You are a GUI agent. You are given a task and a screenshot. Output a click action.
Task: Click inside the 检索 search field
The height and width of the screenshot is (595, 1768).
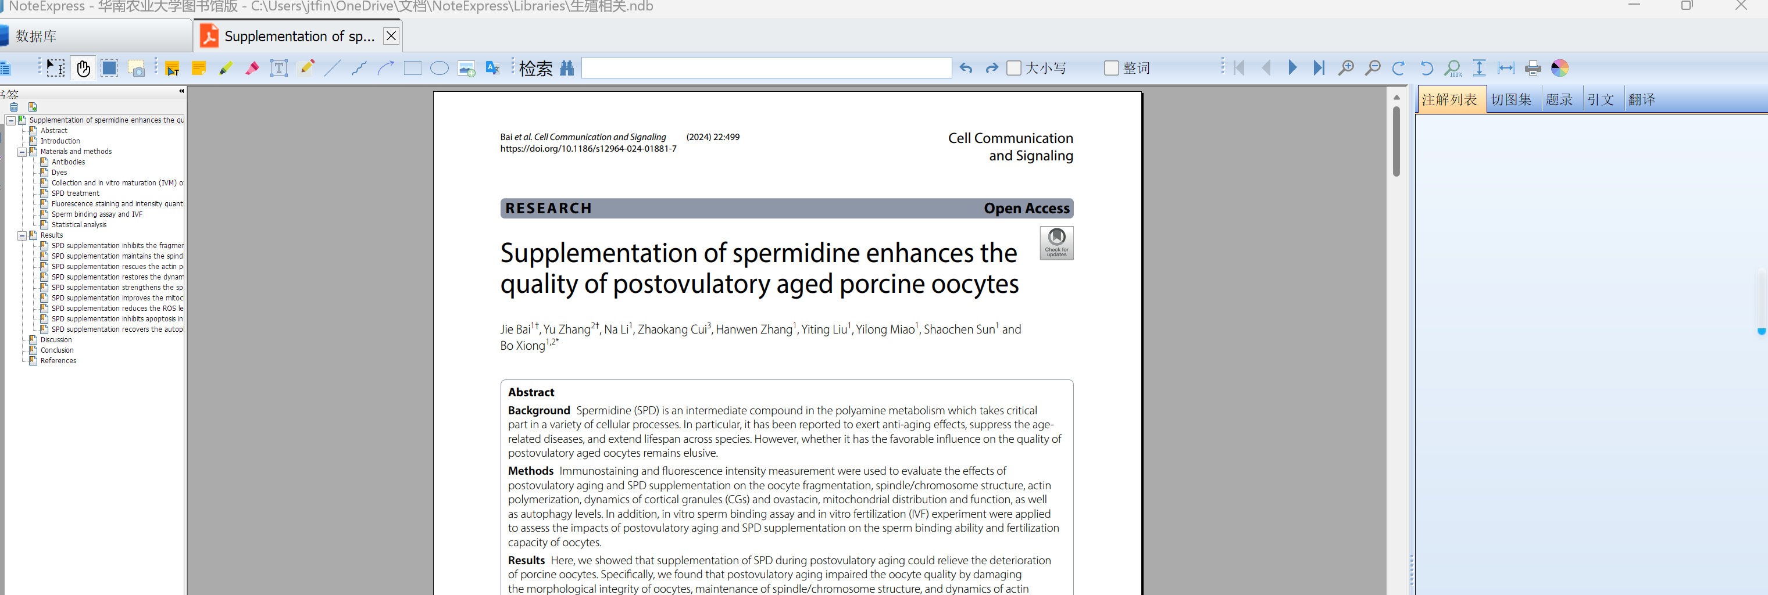766,68
